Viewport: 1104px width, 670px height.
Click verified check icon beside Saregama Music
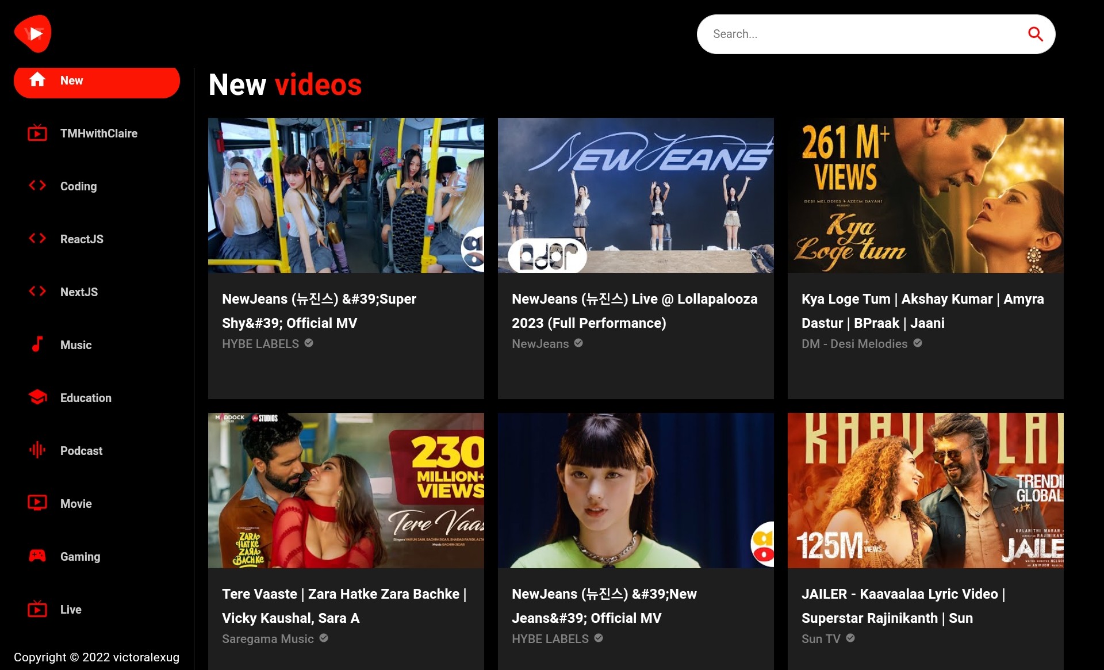pyautogui.click(x=324, y=638)
